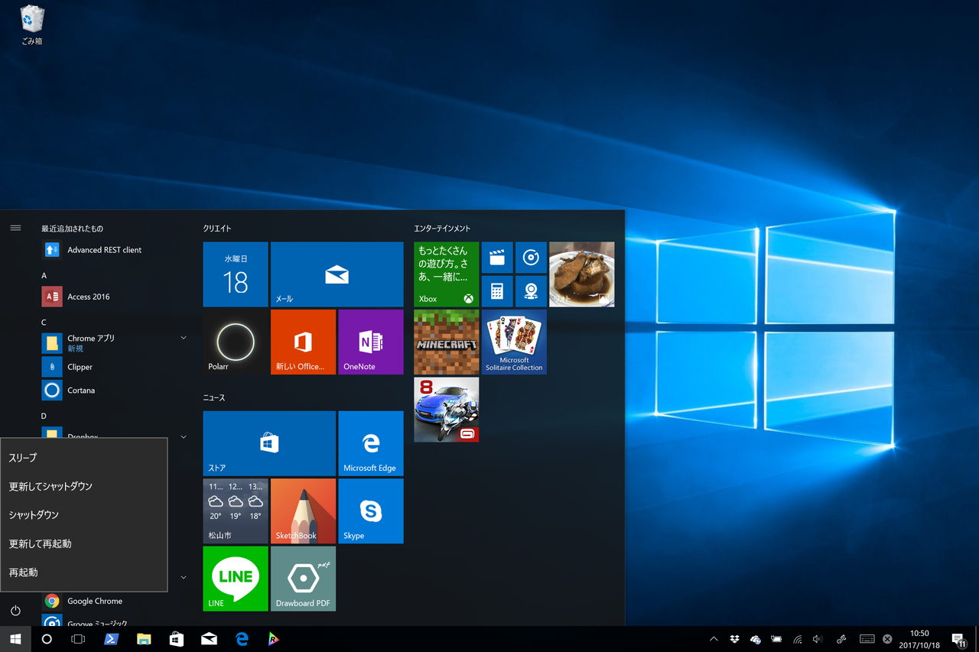Open the calendar tile showing 水曜日 18
Image resolution: width=979 pixels, height=652 pixels.
(x=236, y=274)
